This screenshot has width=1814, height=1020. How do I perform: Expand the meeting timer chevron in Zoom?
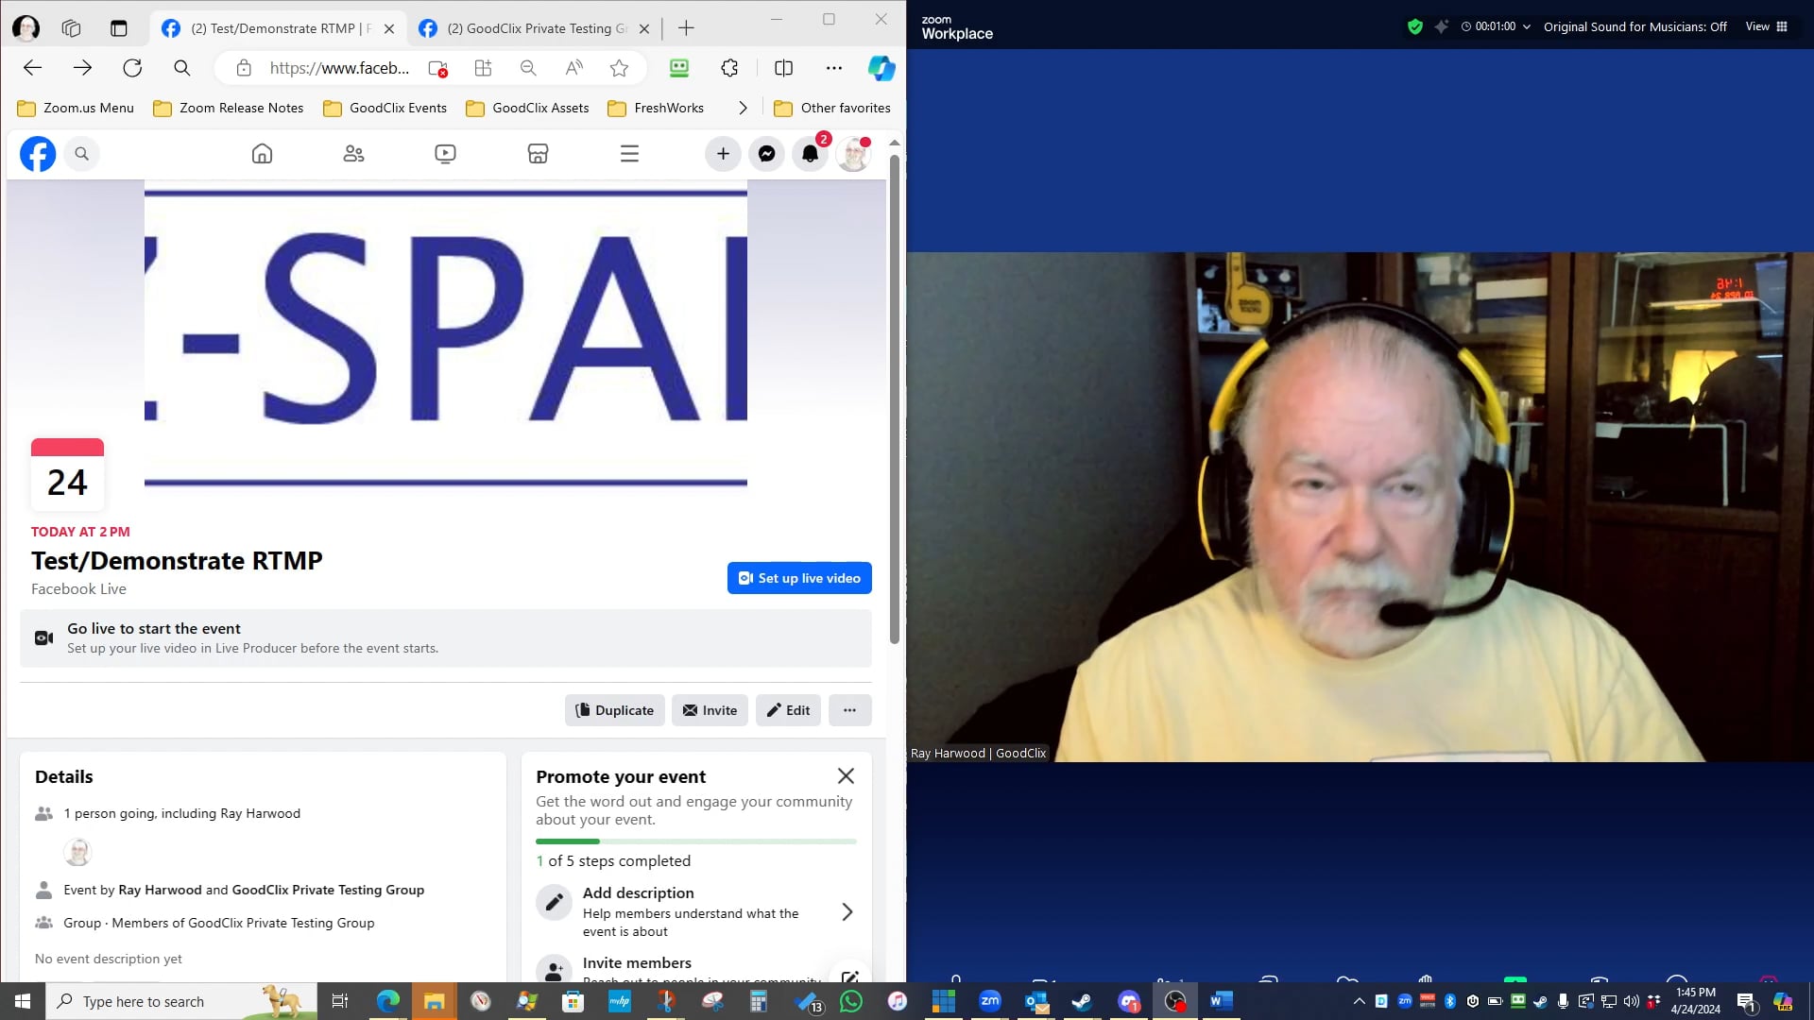(1529, 26)
